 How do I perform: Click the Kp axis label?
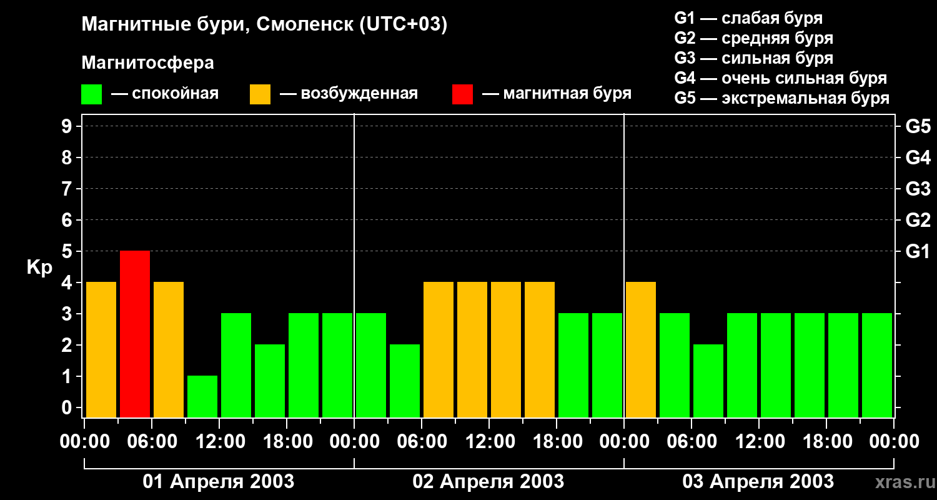point(39,268)
